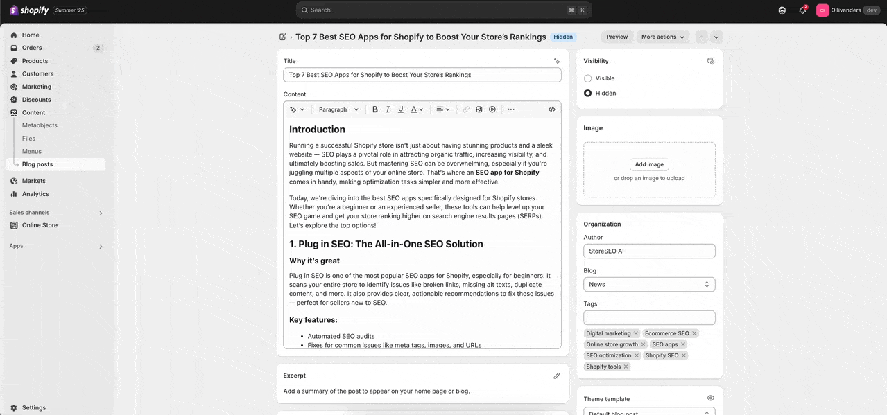Open the Sidekick assistant icon in top bar
887x415 pixels.
(782, 10)
